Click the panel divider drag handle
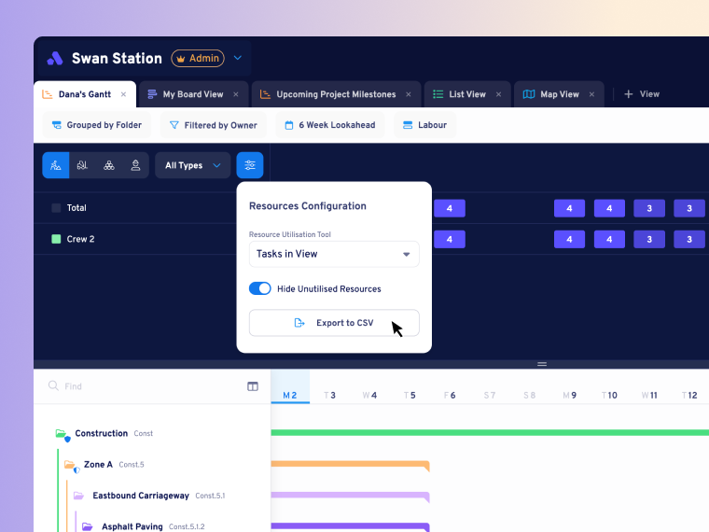This screenshot has width=709, height=532. coord(542,364)
